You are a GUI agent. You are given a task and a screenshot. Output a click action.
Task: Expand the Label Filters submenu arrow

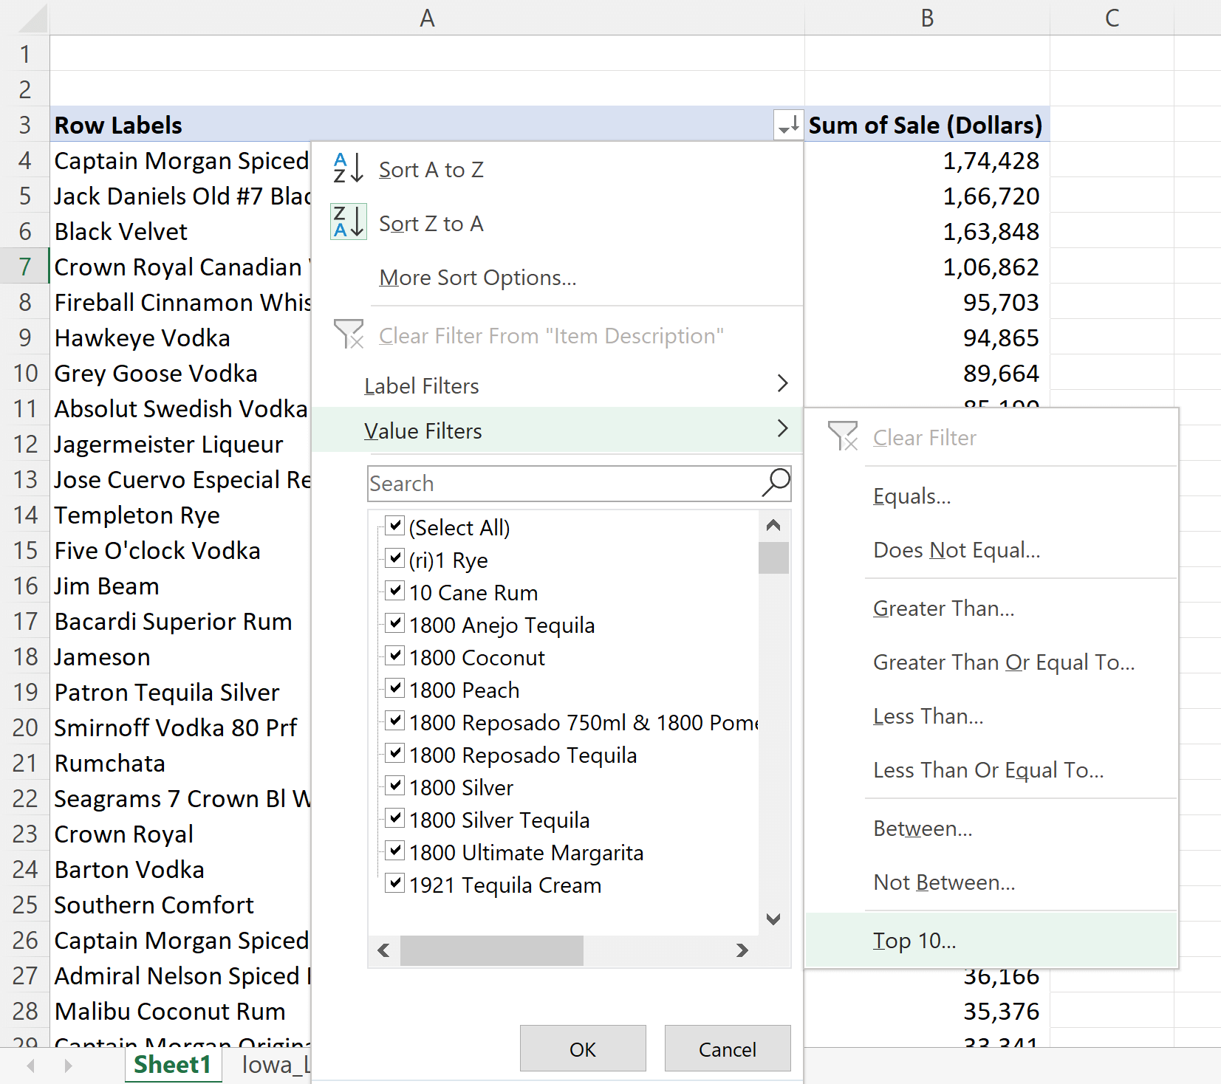click(782, 383)
